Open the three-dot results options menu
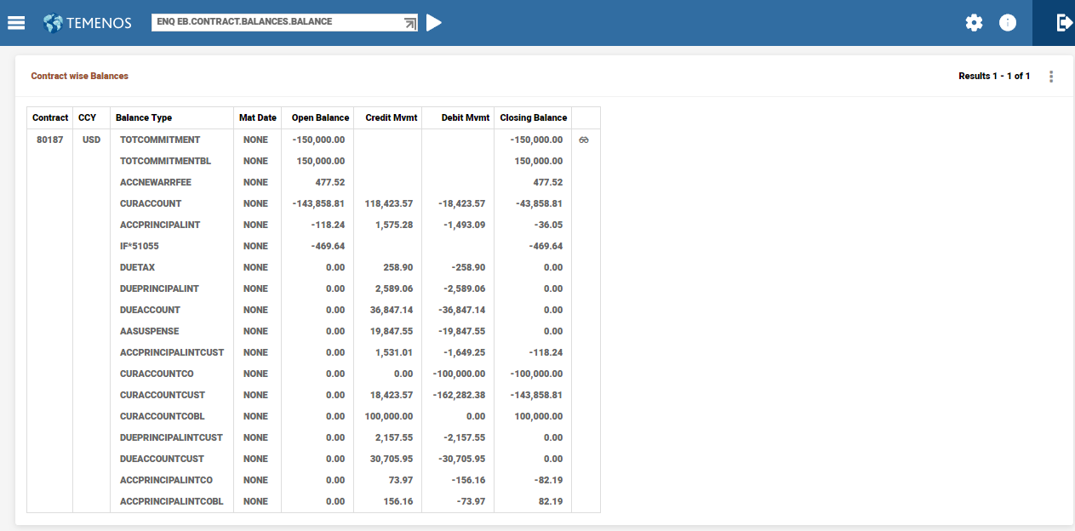Viewport: 1075px width, 531px height. [x=1051, y=77]
